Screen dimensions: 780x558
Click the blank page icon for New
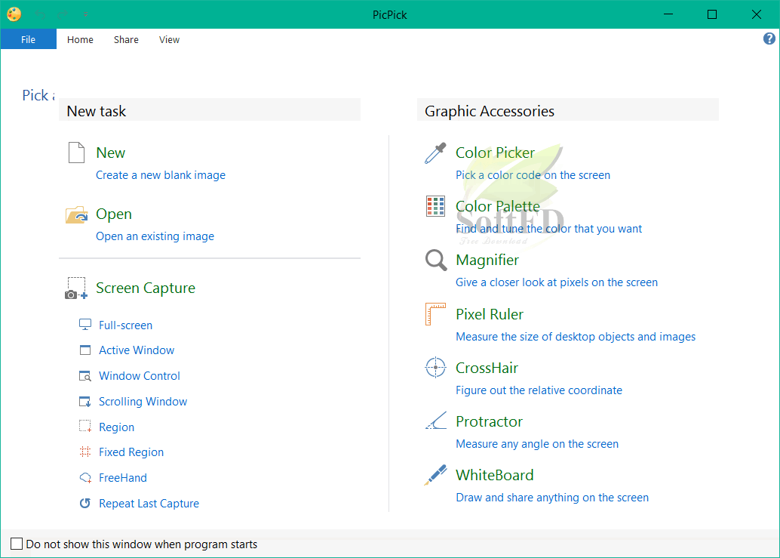[x=76, y=153]
